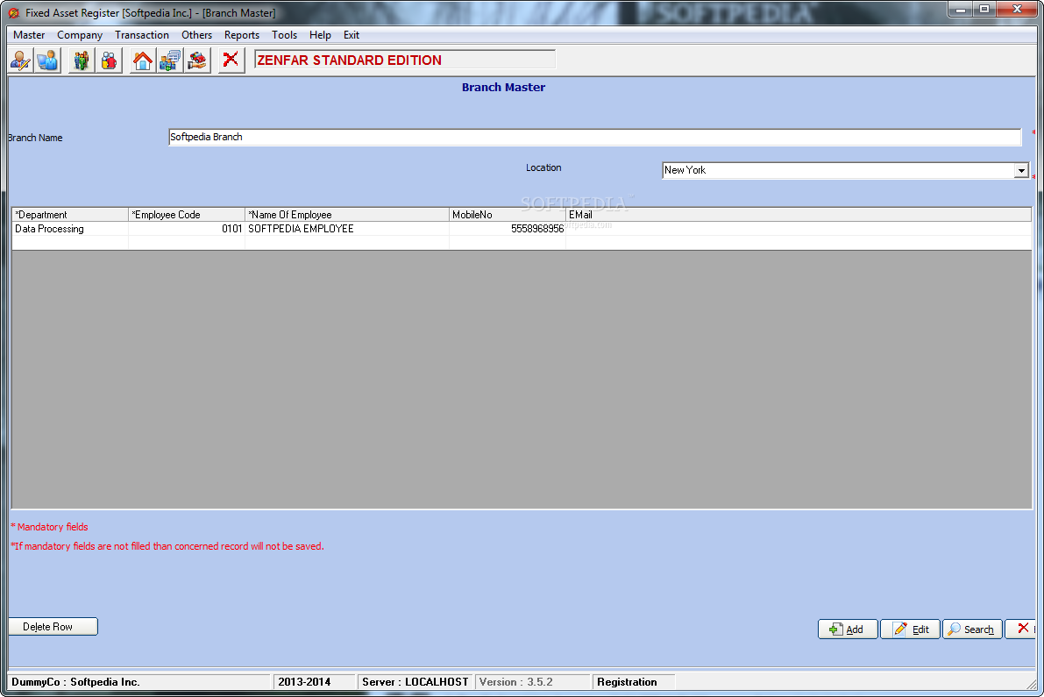This screenshot has height=697, width=1044.
Task: Click the EMail column header
Action: coord(799,214)
